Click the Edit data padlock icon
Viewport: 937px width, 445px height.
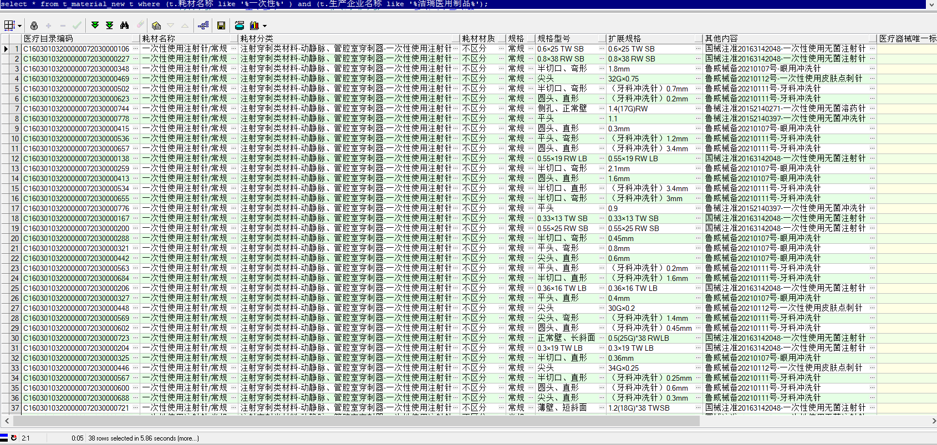[34, 25]
